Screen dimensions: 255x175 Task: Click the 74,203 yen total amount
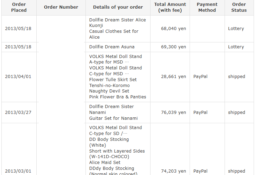pyautogui.click(x=173, y=171)
